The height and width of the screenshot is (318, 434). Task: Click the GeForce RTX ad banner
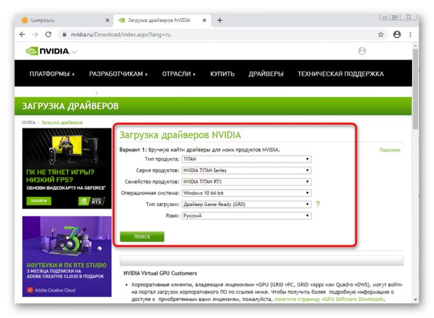pyautogui.click(x=67, y=168)
